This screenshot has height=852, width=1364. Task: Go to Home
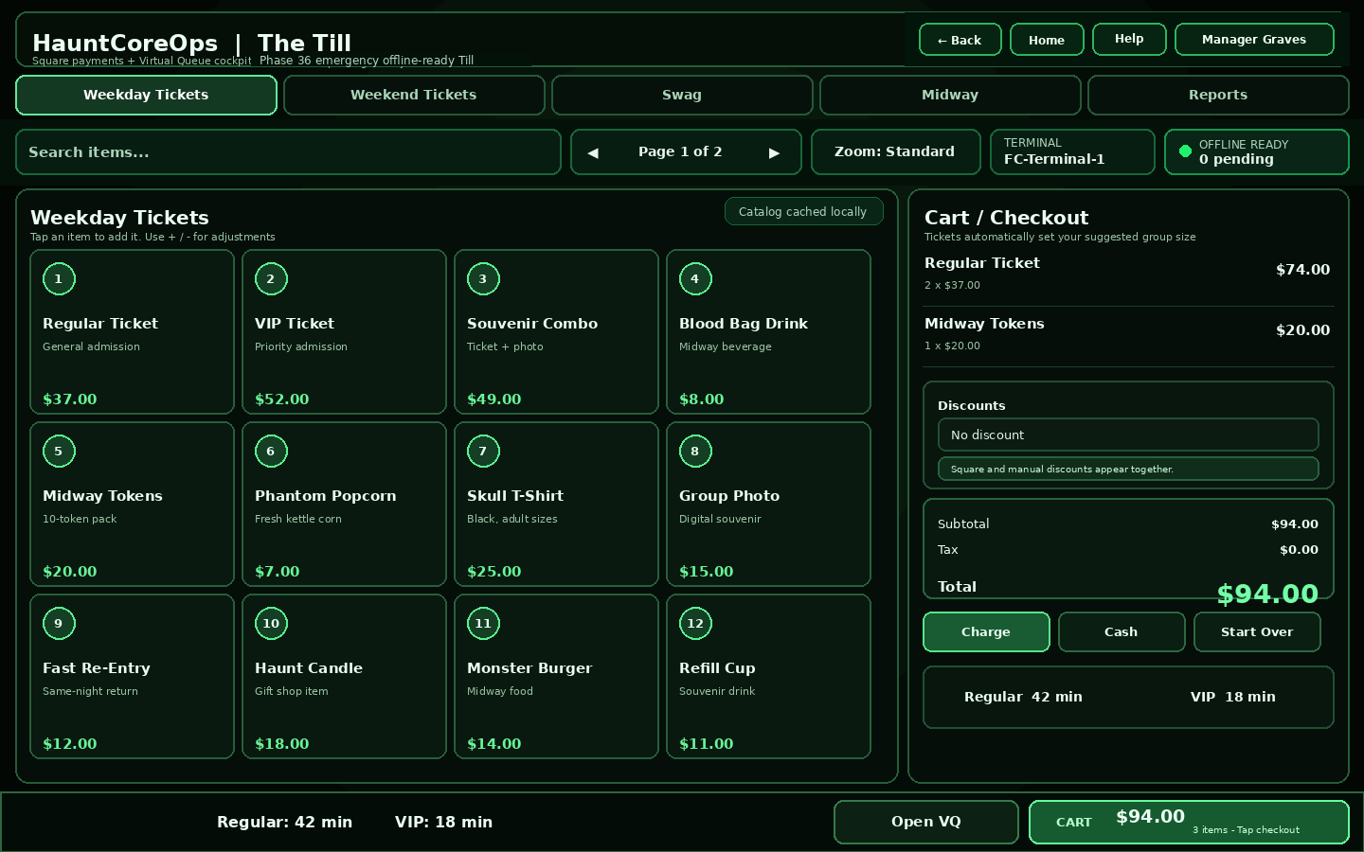[1047, 40]
